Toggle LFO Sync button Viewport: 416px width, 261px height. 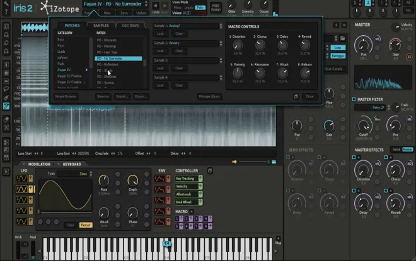(x=71, y=225)
